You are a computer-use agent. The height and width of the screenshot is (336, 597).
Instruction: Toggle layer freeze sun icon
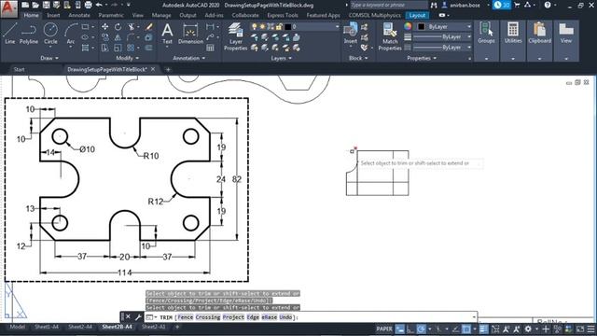click(x=262, y=27)
